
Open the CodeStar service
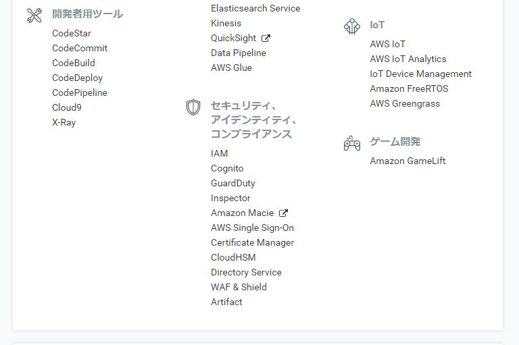[72, 34]
